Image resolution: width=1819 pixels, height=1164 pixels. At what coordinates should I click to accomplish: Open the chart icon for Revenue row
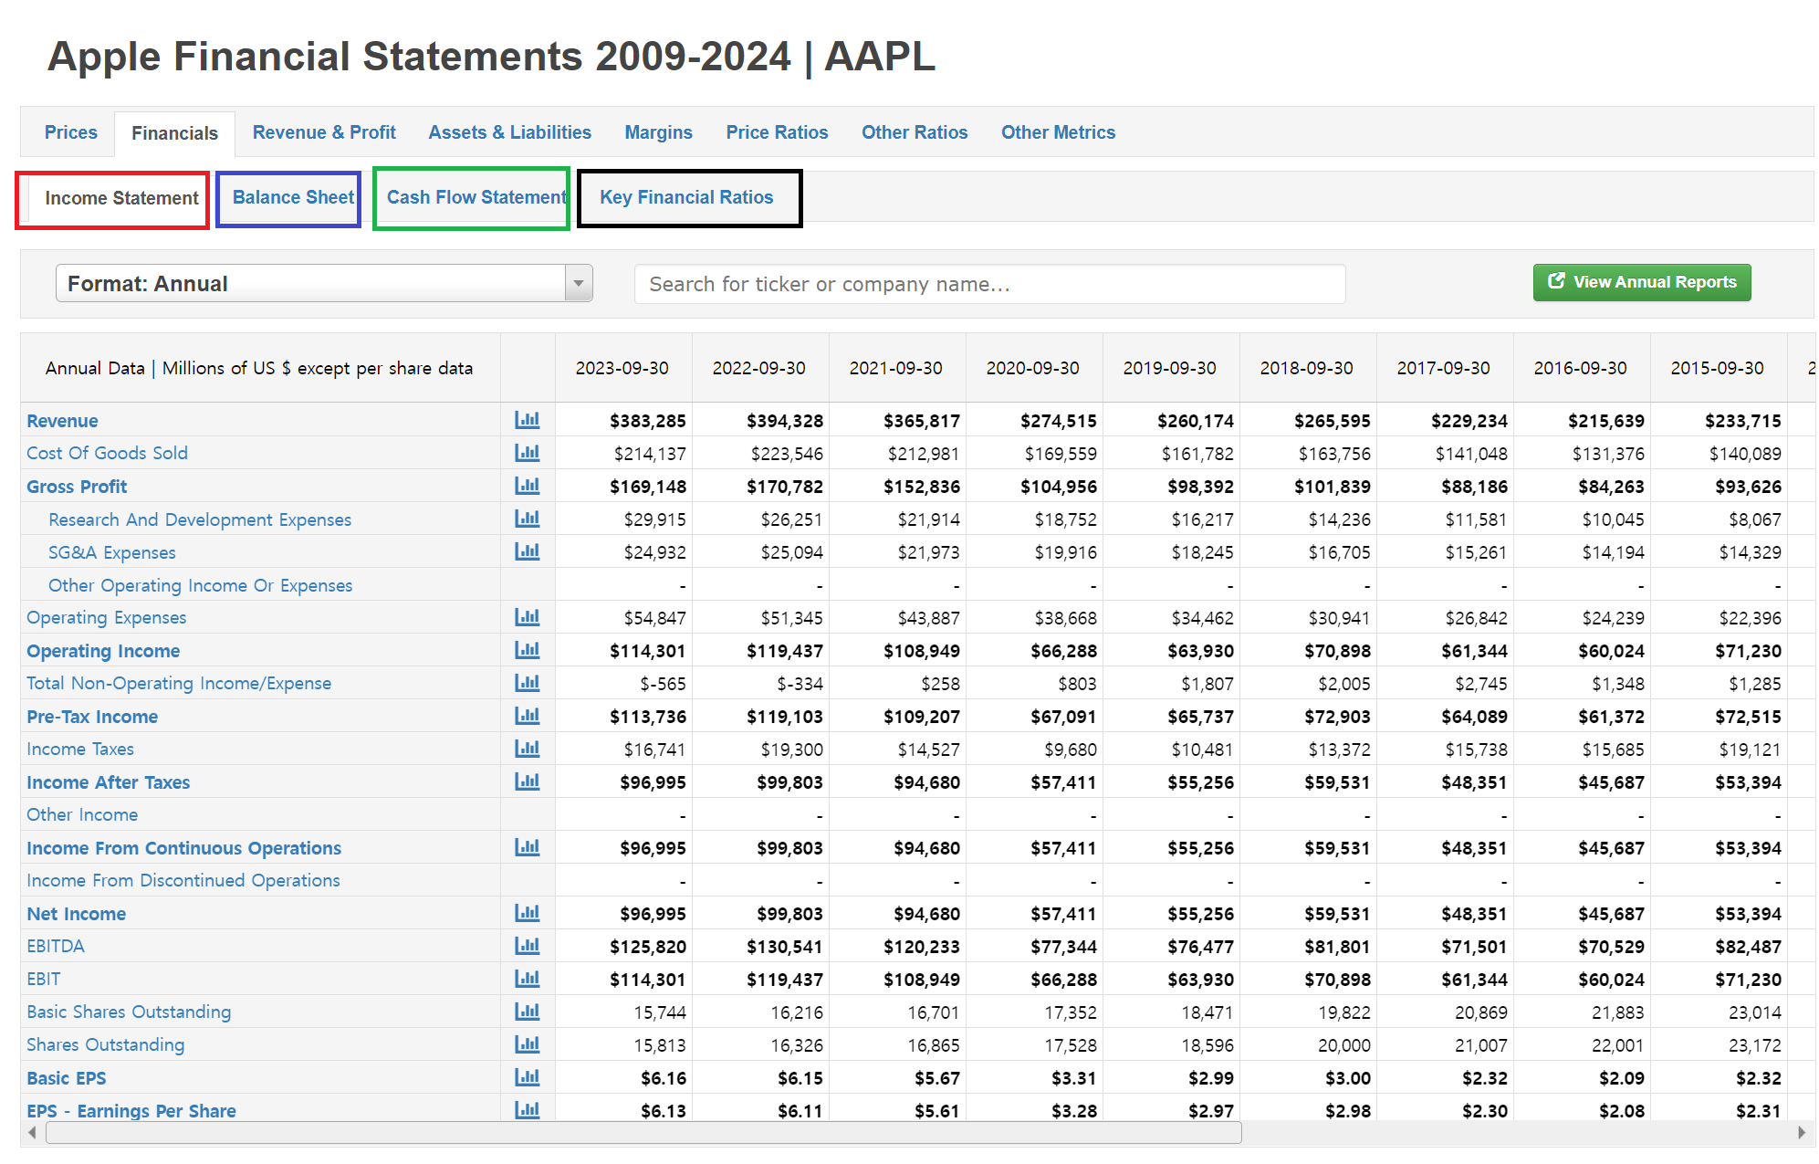527,420
